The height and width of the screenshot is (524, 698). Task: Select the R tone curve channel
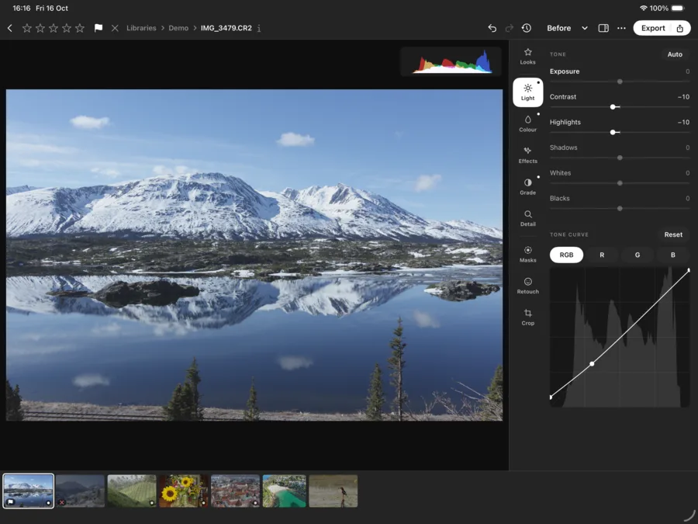click(x=602, y=255)
